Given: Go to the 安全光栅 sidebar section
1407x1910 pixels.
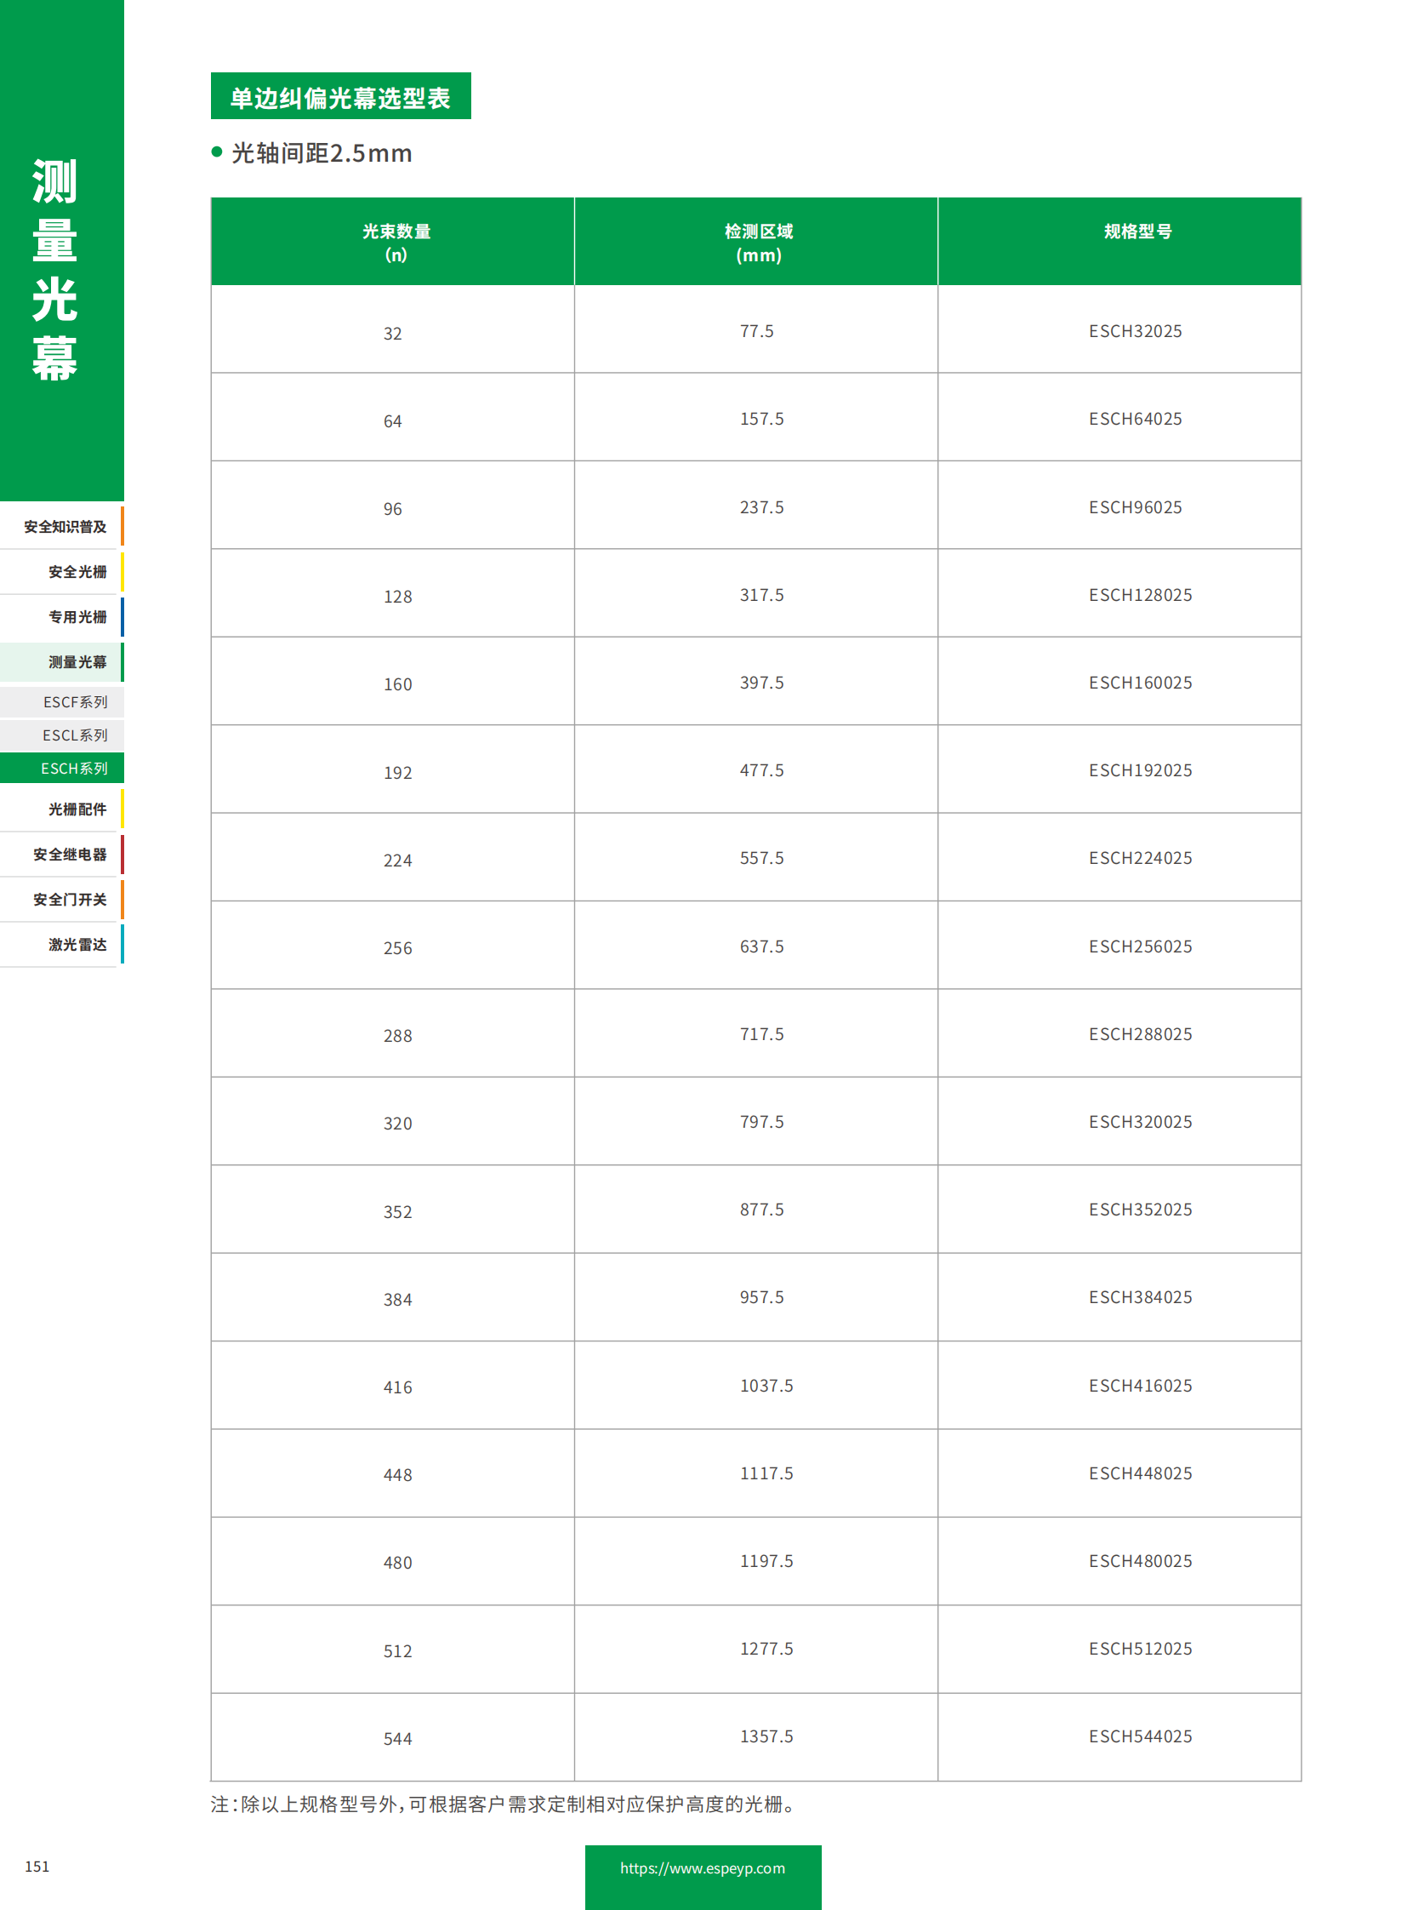Looking at the screenshot, I should click(77, 572).
